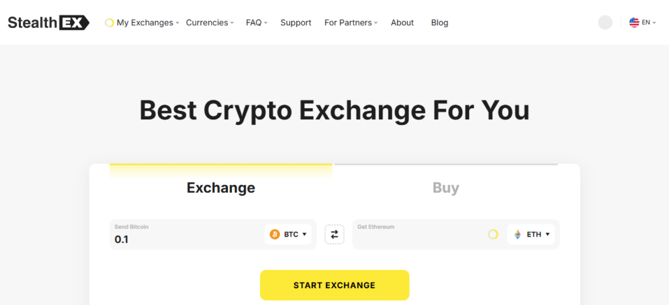Click the yellow circle beside My Exchanges

coord(109,23)
